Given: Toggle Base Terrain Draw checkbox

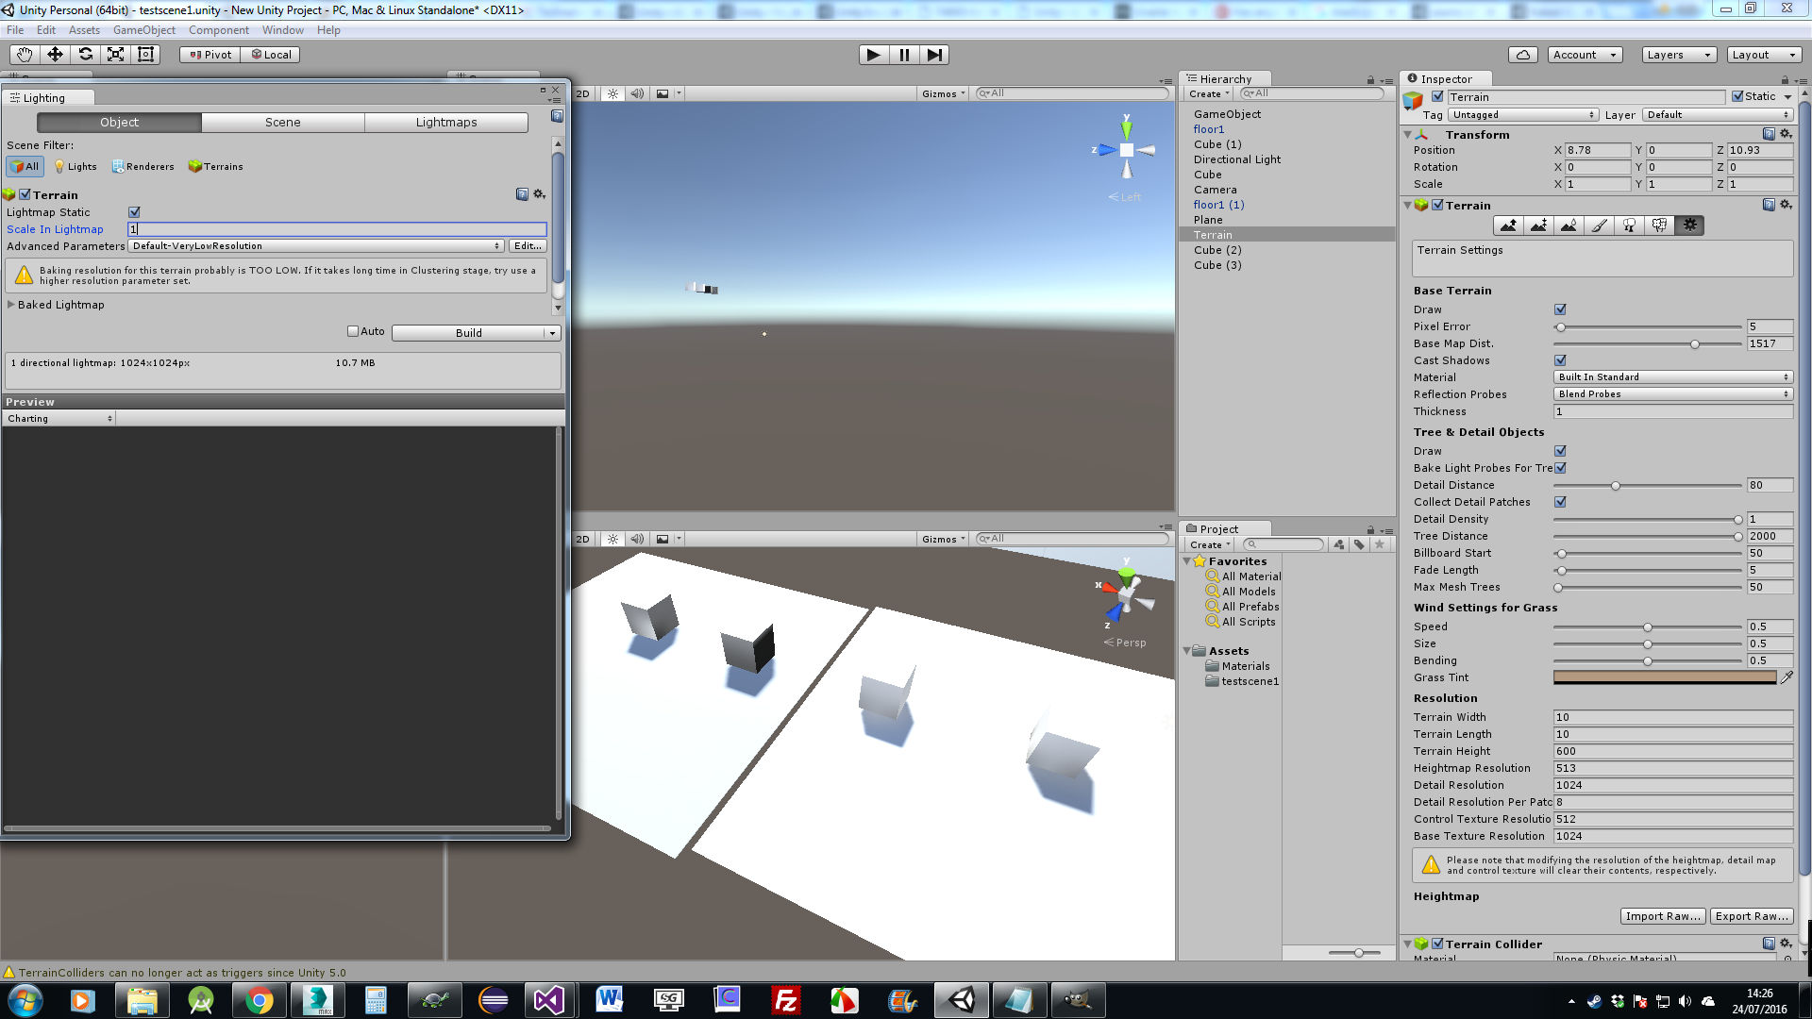Looking at the screenshot, I should [1560, 309].
